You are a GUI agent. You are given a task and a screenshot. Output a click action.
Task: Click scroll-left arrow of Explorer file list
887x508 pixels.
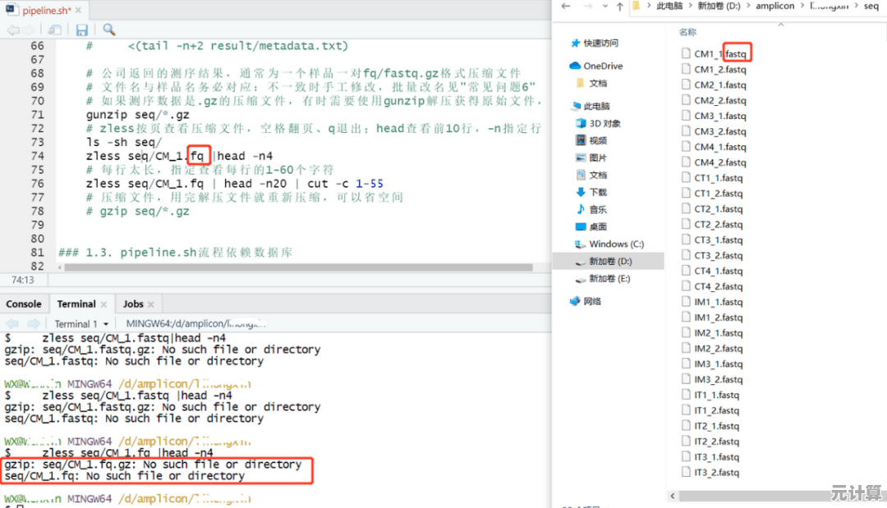pos(672,496)
